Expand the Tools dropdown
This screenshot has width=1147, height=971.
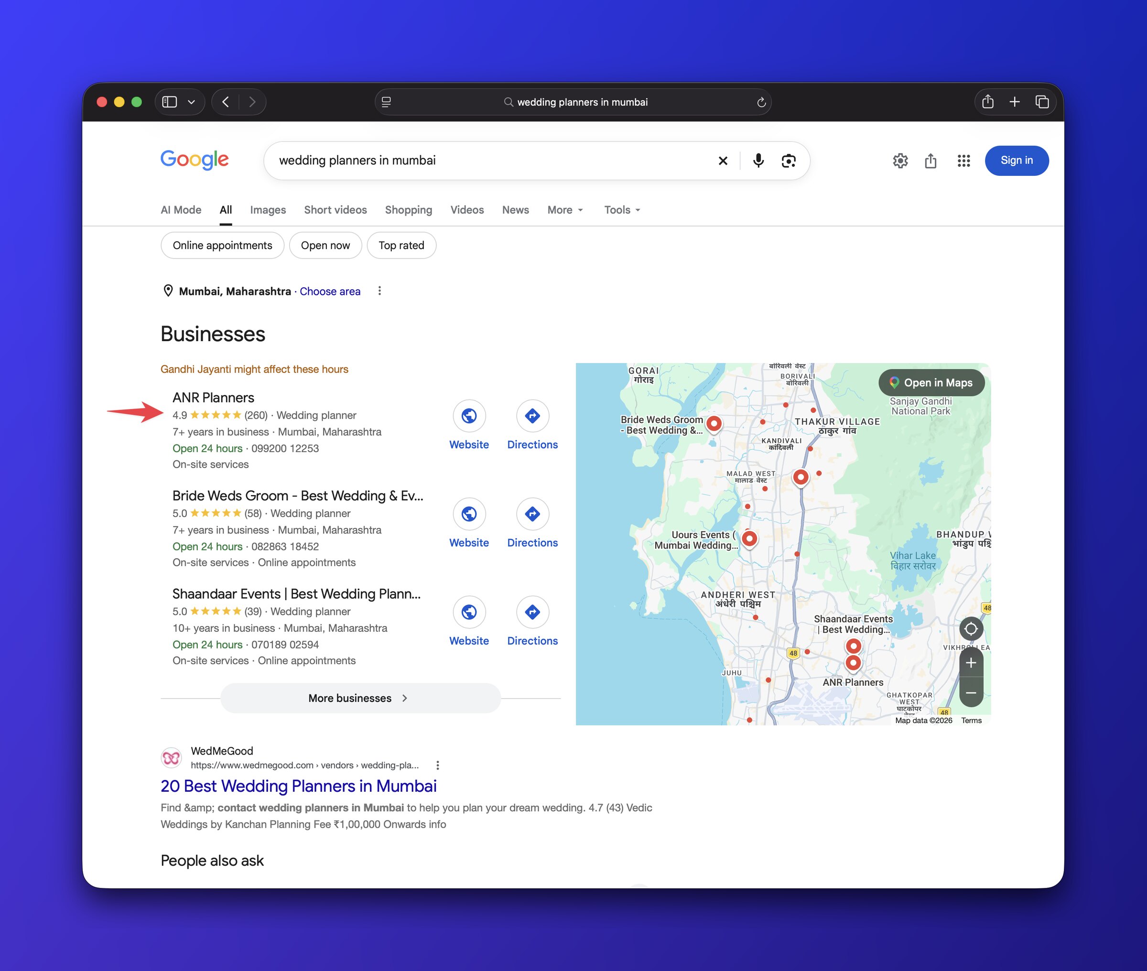point(622,210)
